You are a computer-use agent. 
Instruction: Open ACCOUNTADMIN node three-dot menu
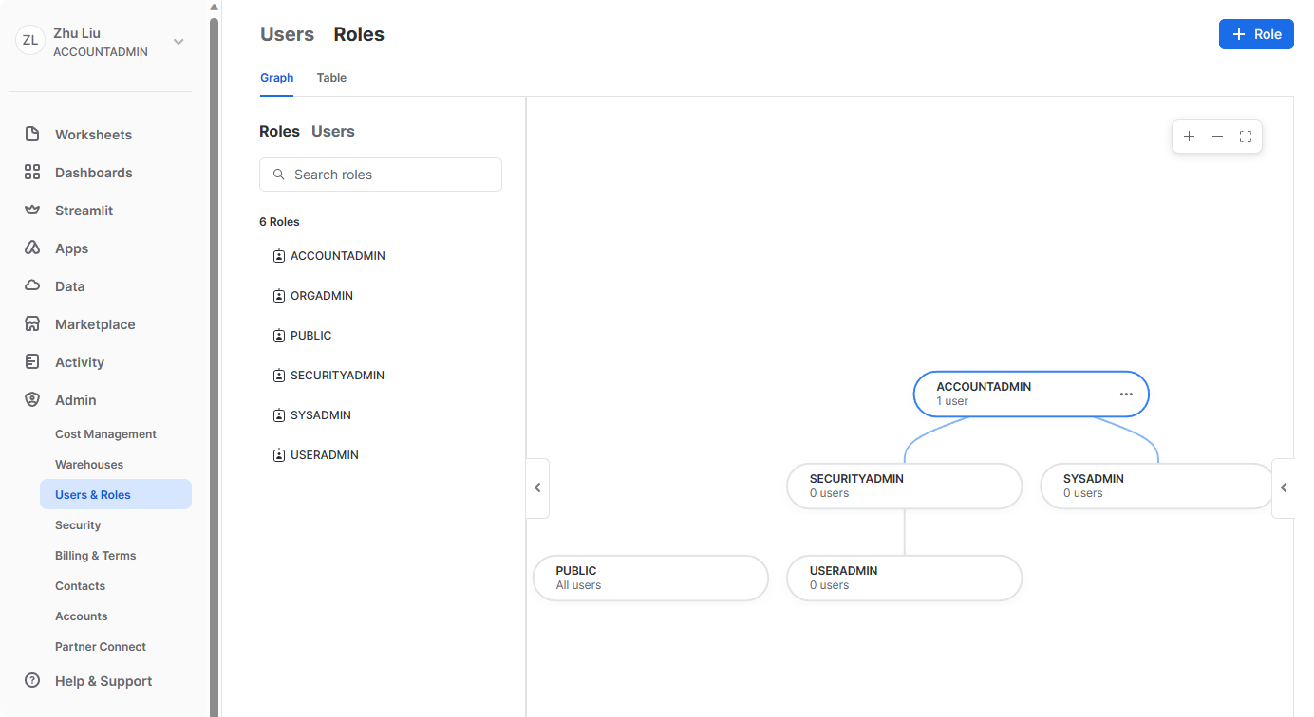coord(1126,394)
